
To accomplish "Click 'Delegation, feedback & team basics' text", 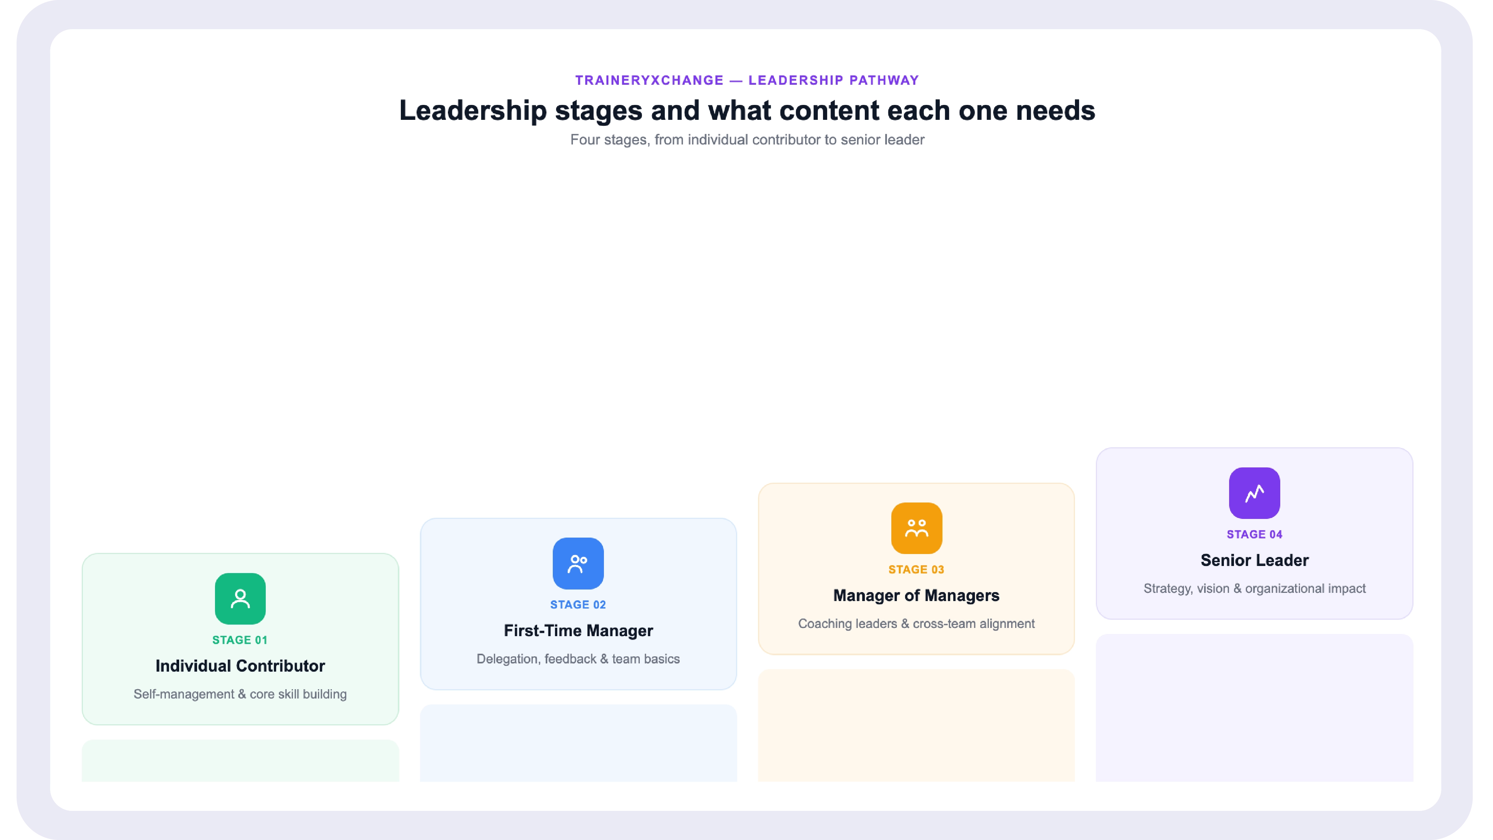I will click(578, 659).
